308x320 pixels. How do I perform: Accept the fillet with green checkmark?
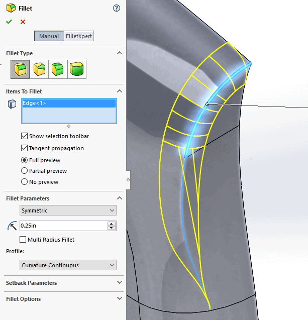point(9,22)
